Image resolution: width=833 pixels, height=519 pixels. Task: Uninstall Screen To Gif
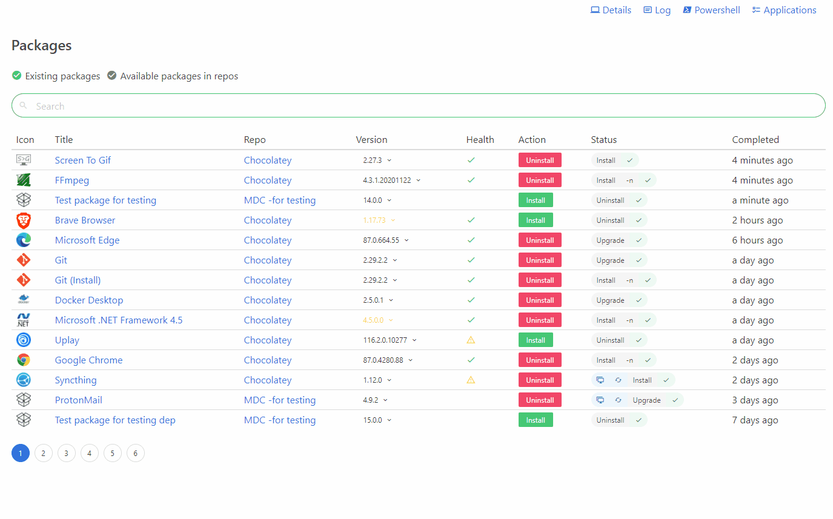tap(540, 160)
